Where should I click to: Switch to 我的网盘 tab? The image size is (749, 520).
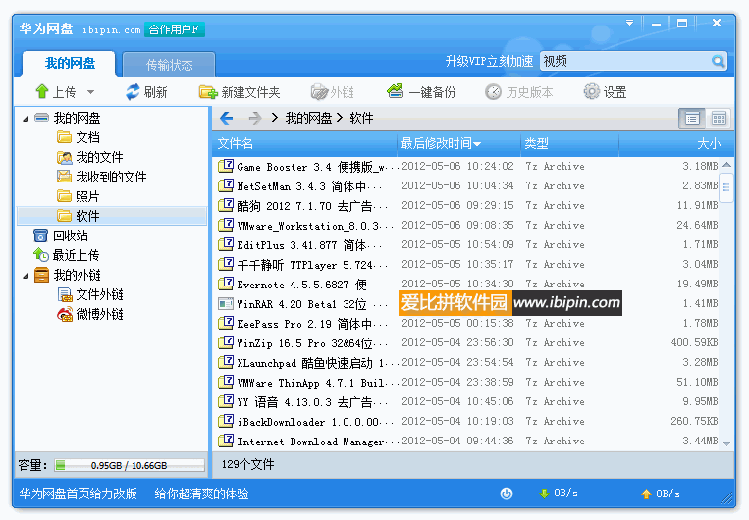(70, 64)
